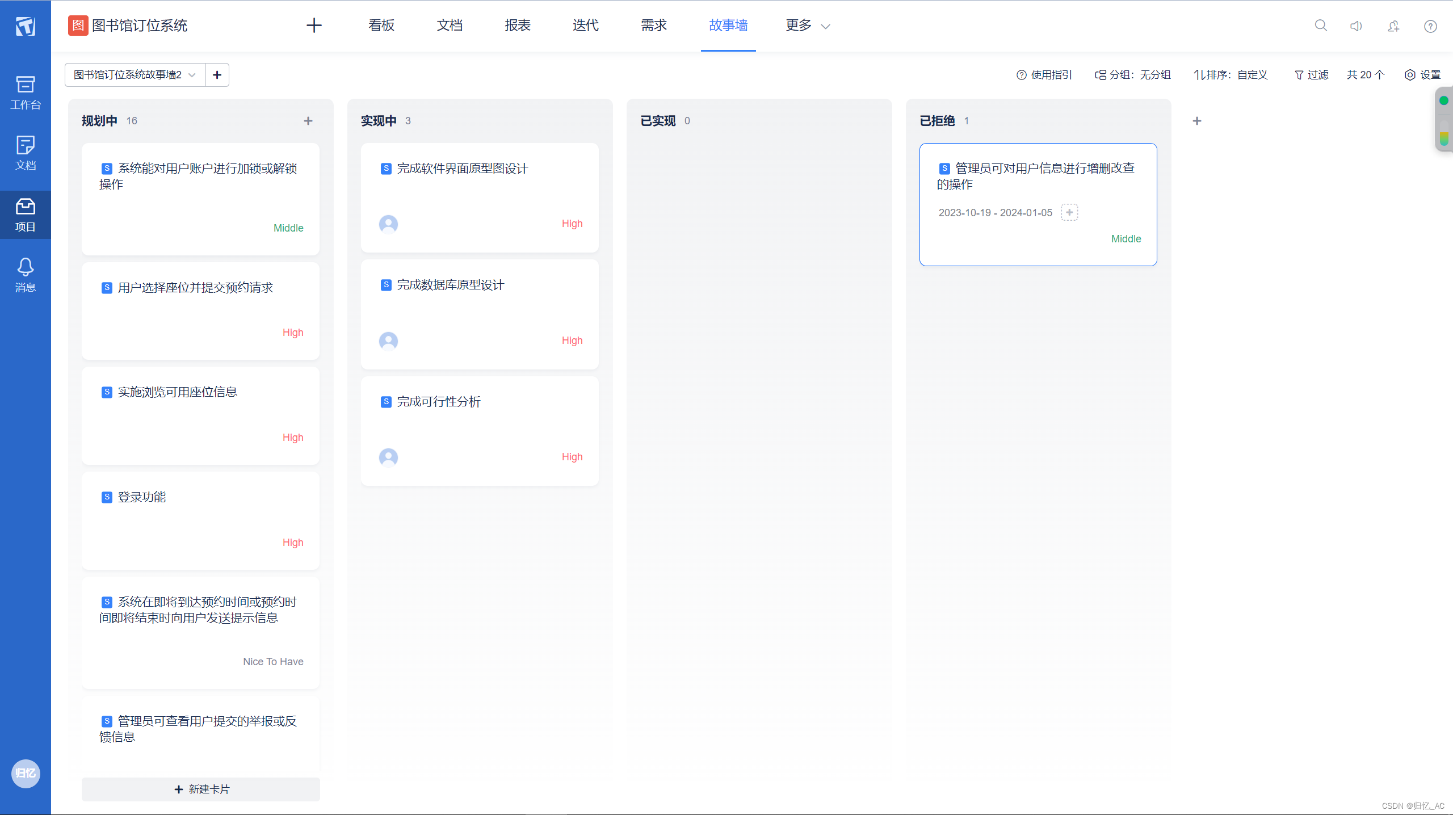Open 消息 bell in sidebar
This screenshot has height=815, width=1453.
coord(26,275)
